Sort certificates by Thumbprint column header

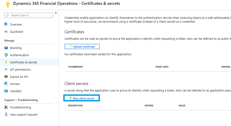pyautogui.click(x=76, y=67)
